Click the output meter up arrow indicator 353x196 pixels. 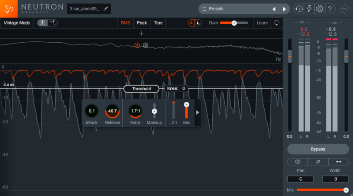pyautogui.click(x=334, y=22)
